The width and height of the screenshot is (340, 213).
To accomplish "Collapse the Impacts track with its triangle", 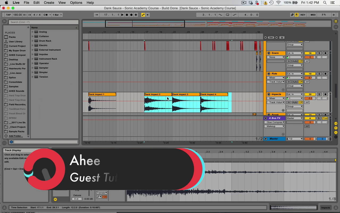I will 269,94.
